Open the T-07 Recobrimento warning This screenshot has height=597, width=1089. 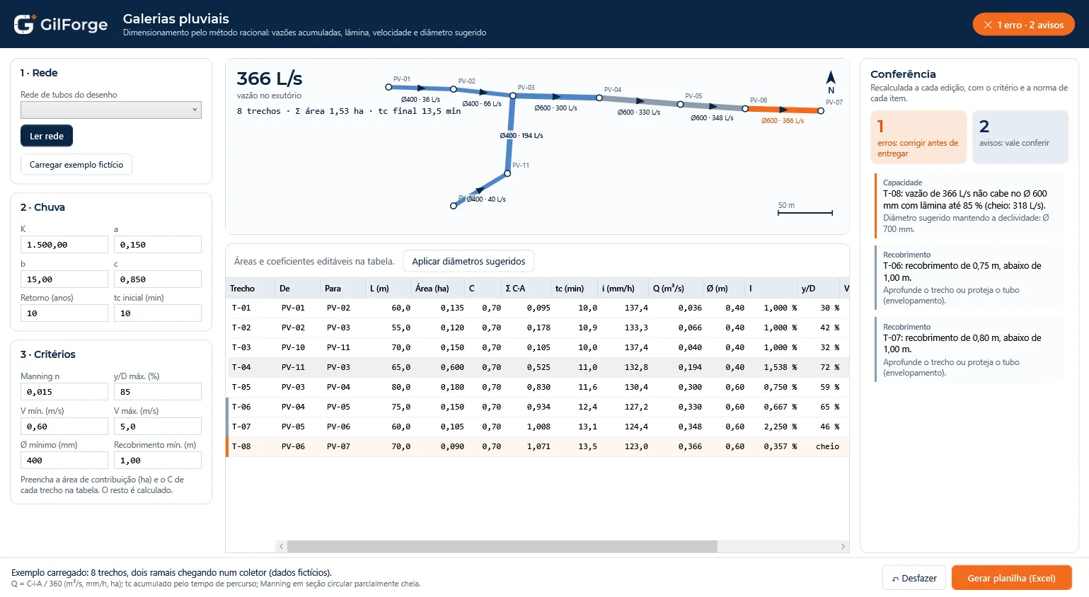click(x=969, y=349)
